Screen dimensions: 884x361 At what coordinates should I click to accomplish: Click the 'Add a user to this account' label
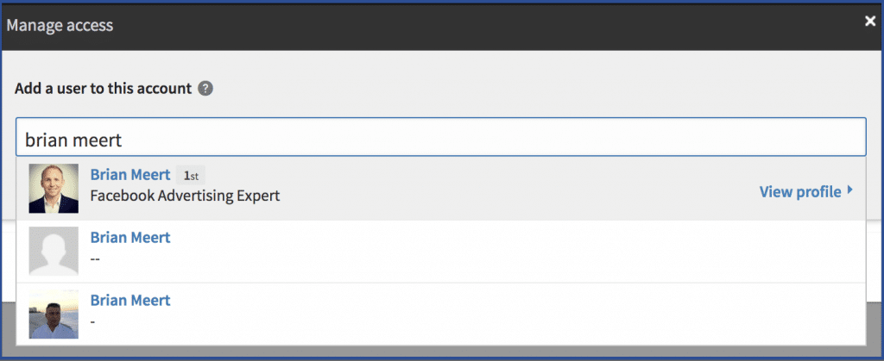click(104, 88)
